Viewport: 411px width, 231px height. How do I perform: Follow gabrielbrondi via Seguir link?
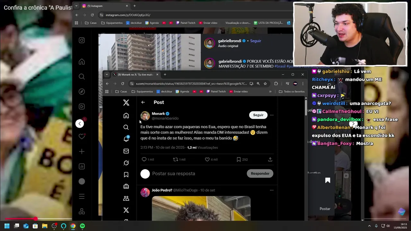256,41
